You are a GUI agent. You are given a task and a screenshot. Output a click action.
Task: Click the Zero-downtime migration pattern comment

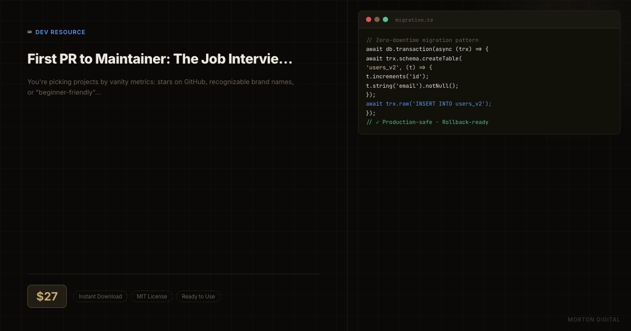pyautogui.click(x=422, y=40)
